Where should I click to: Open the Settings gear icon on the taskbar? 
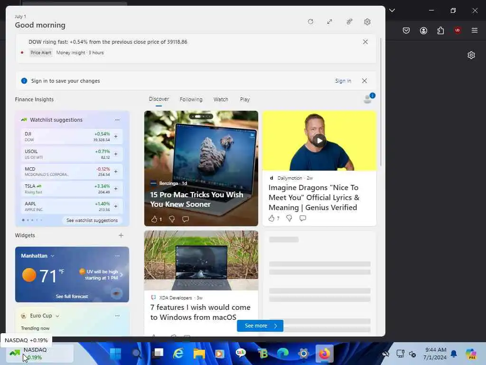click(303, 354)
